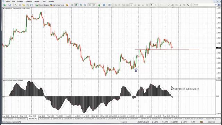Screen dimensions: 222x125
Task: Expand the Periods clock dropdown arrow
Action: tap(106, 5)
